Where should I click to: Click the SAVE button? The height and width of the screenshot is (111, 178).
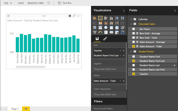[x=21, y=3]
